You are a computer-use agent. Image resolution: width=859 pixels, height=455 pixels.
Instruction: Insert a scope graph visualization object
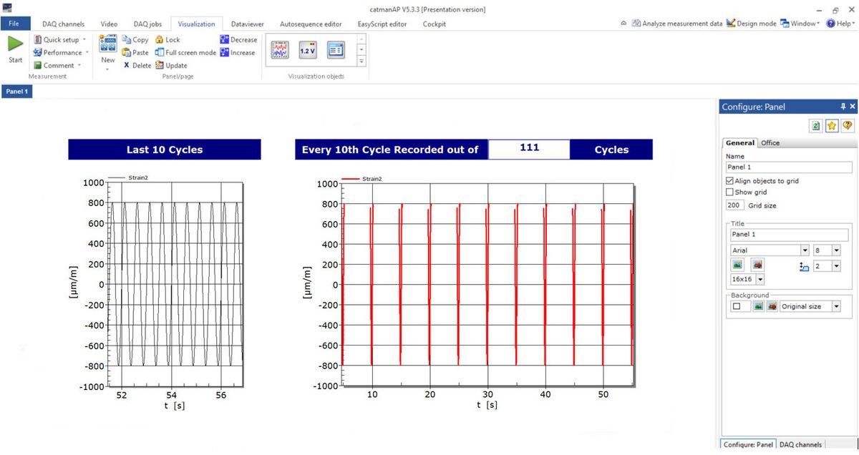(x=278, y=49)
